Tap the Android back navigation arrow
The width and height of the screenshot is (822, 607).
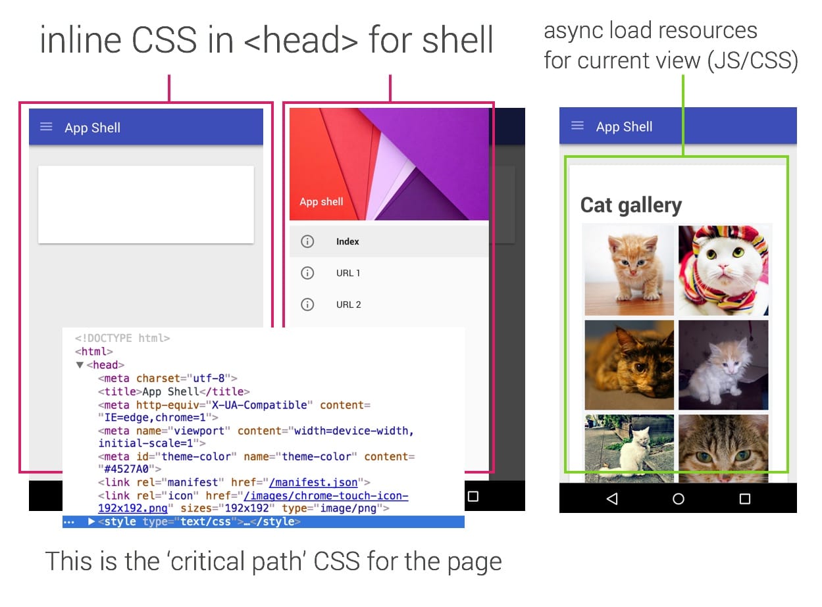click(x=612, y=498)
